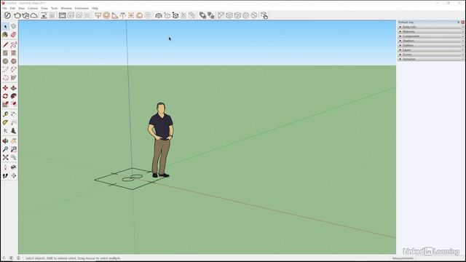The height and width of the screenshot is (262, 466).
Task: Open the Extensions menu
Action: pos(82,8)
